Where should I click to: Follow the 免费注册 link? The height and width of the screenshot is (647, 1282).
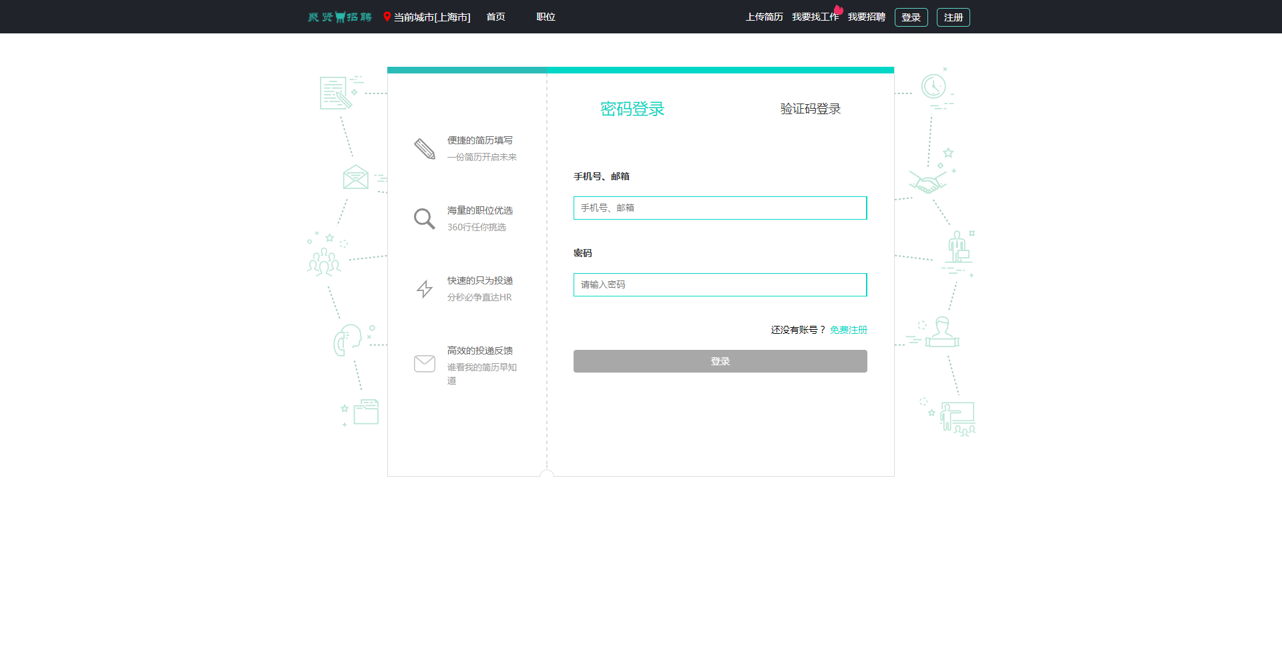(x=848, y=330)
